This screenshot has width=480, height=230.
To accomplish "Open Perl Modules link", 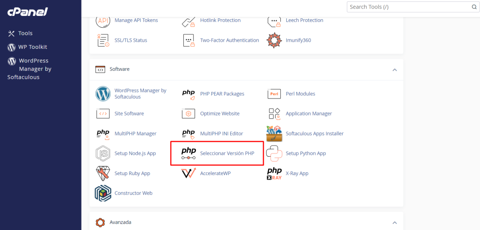I will pyautogui.click(x=300, y=94).
